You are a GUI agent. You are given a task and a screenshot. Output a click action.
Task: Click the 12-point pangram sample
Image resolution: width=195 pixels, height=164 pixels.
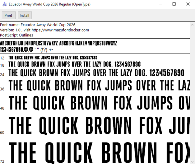(x=53, y=58)
